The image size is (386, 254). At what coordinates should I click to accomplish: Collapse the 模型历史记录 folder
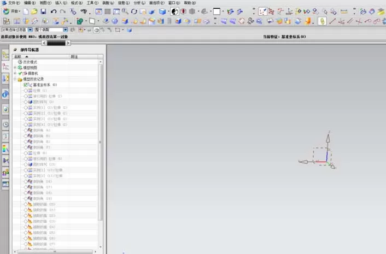15,79
